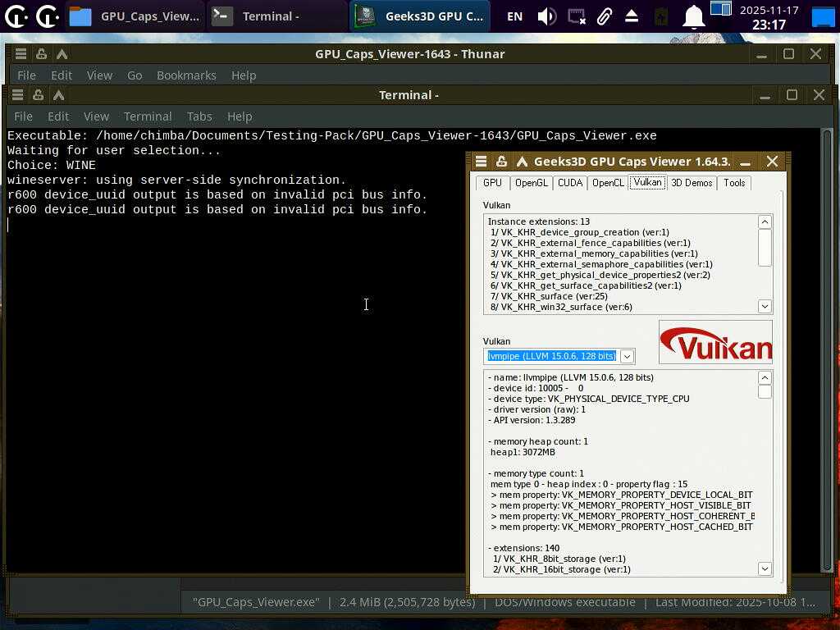This screenshot has width=840, height=630.
Task: Click the EN keyboard layout indicator
Action: (x=514, y=16)
